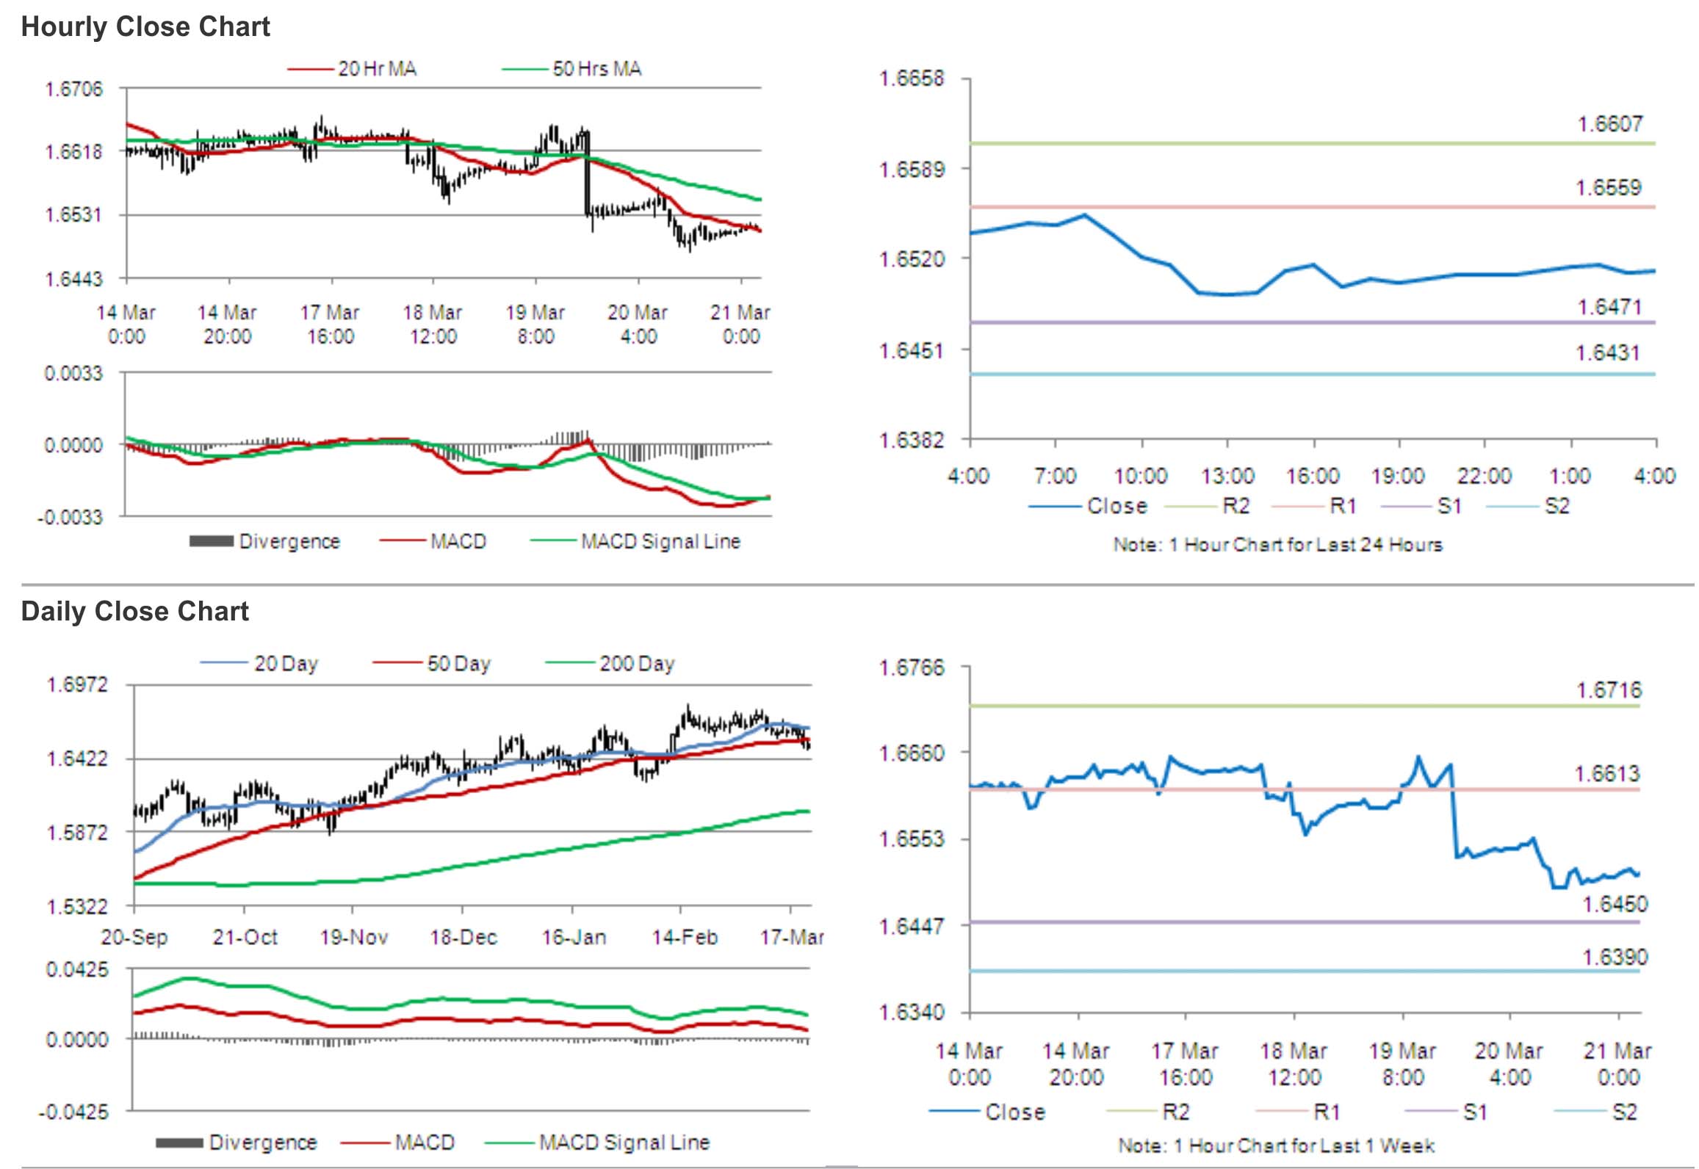The height and width of the screenshot is (1169, 1699).
Task: Click R1 value 1.6559 on 24-hour chart
Action: point(1608,188)
